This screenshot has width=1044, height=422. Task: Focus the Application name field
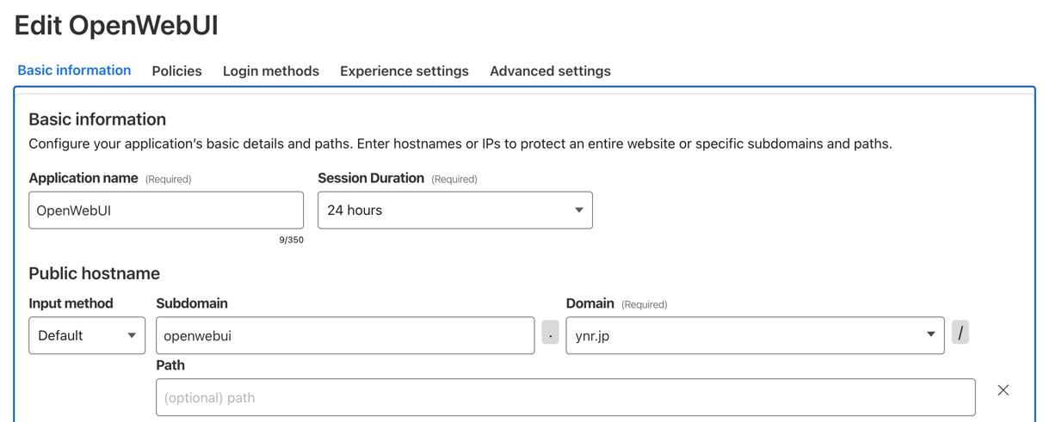(165, 211)
